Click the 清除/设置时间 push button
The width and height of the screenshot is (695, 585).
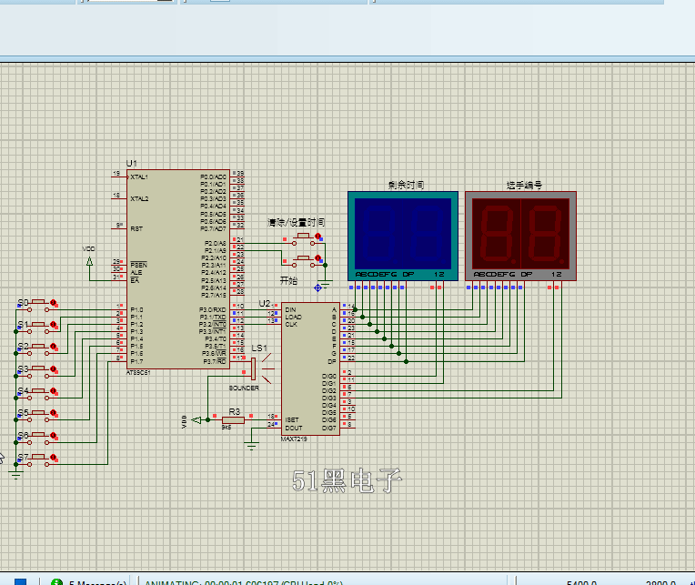tap(304, 239)
